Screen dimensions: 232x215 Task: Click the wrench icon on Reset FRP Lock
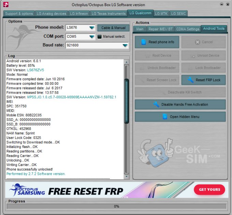[190, 80]
